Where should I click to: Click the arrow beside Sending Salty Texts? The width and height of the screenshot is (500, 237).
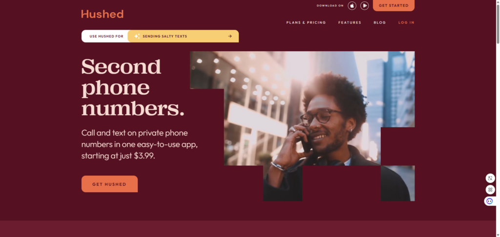pyautogui.click(x=230, y=36)
